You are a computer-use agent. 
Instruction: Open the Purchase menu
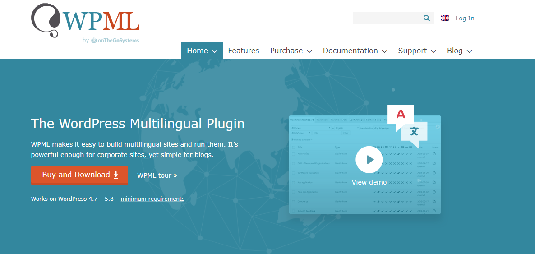click(x=291, y=51)
